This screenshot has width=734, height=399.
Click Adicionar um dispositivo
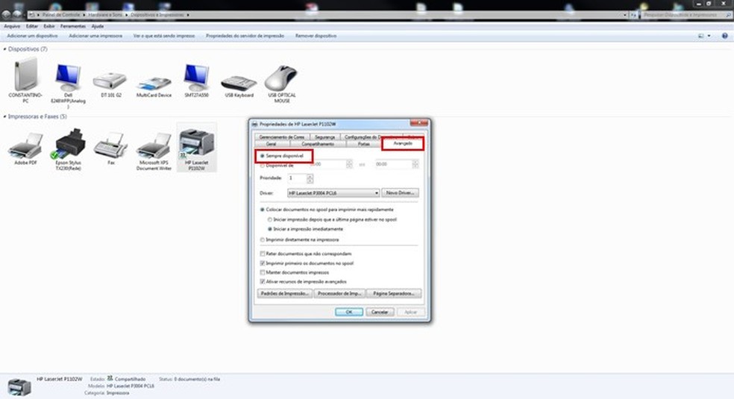32,36
